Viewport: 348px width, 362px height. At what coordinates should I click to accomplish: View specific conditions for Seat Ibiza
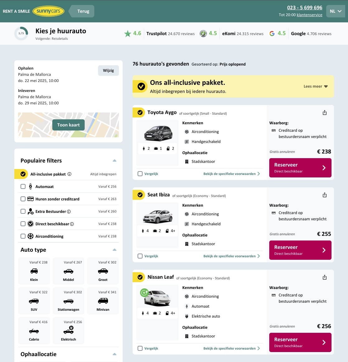[232, 256]
